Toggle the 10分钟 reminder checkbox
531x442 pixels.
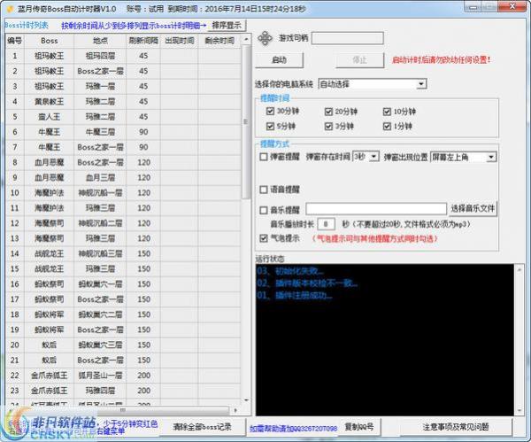(x=387, y=112)
